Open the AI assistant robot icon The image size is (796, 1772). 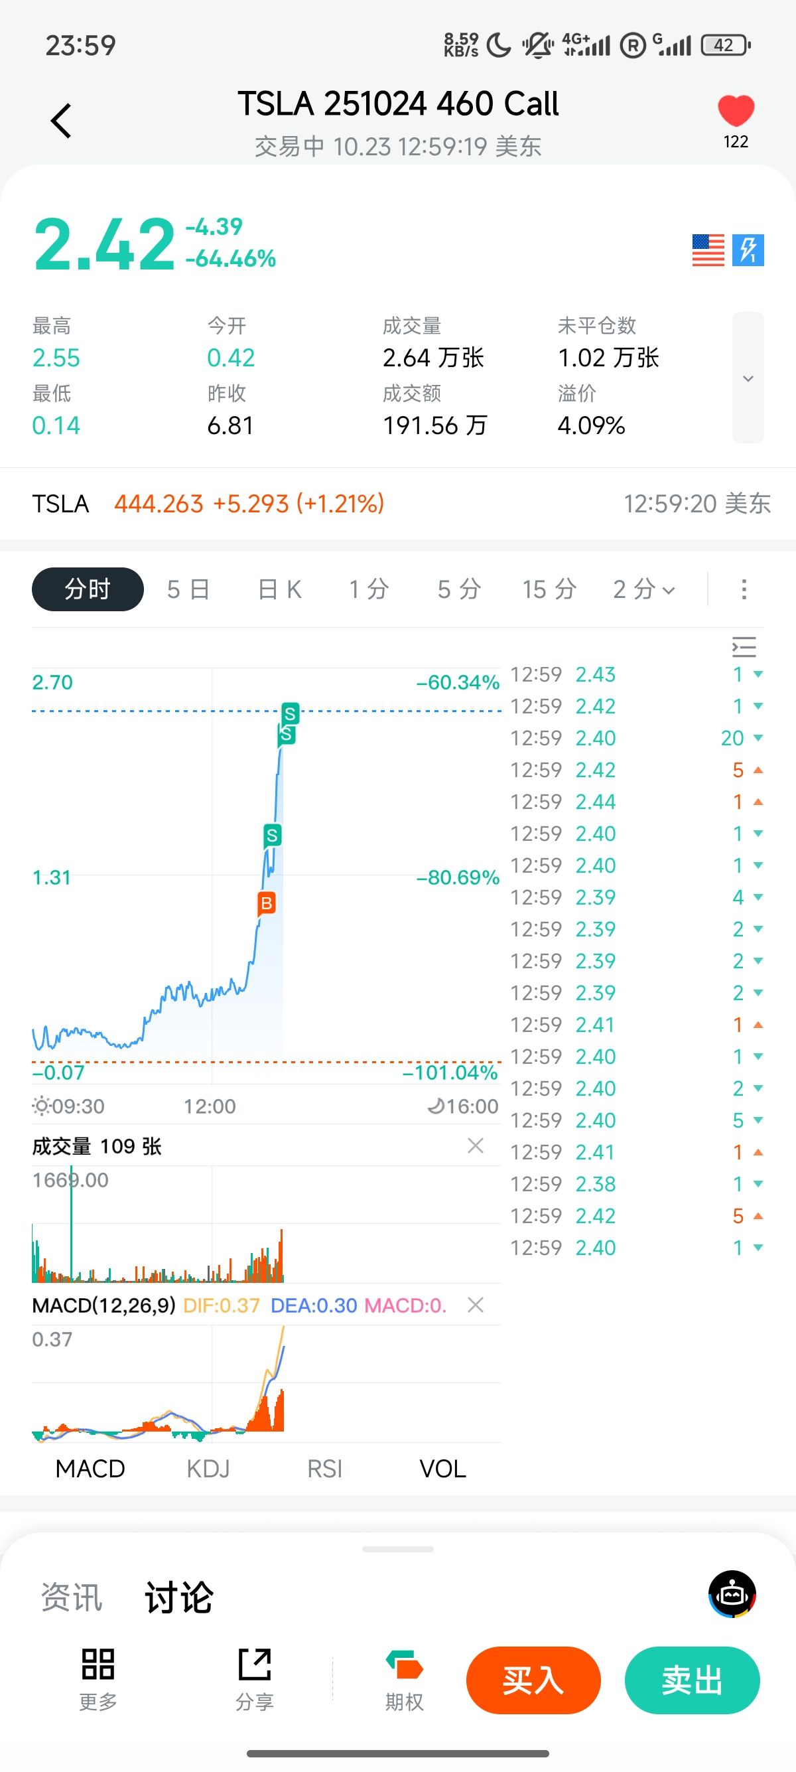click(x=732, y=1594)
